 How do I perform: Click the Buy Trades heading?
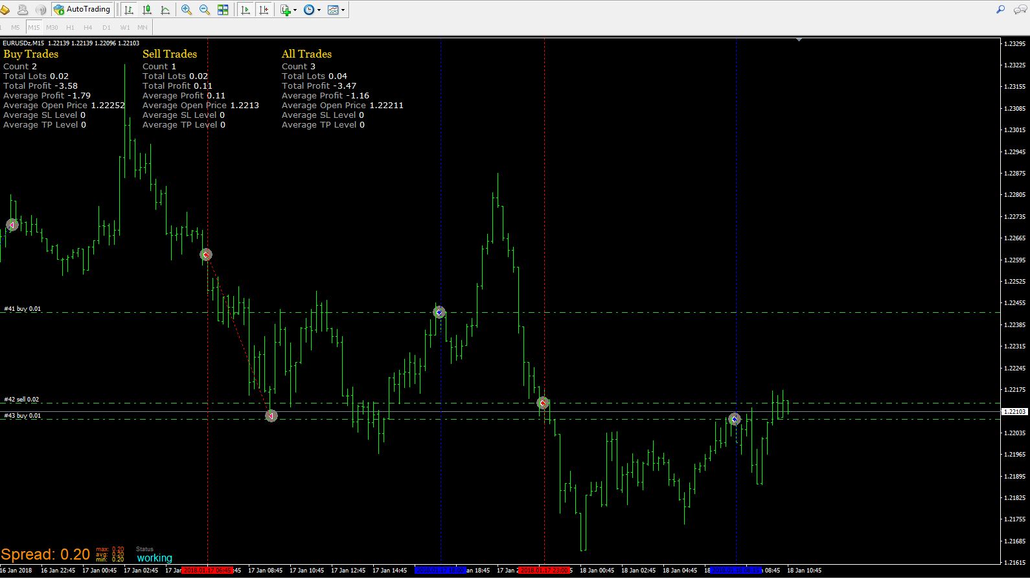30,54
